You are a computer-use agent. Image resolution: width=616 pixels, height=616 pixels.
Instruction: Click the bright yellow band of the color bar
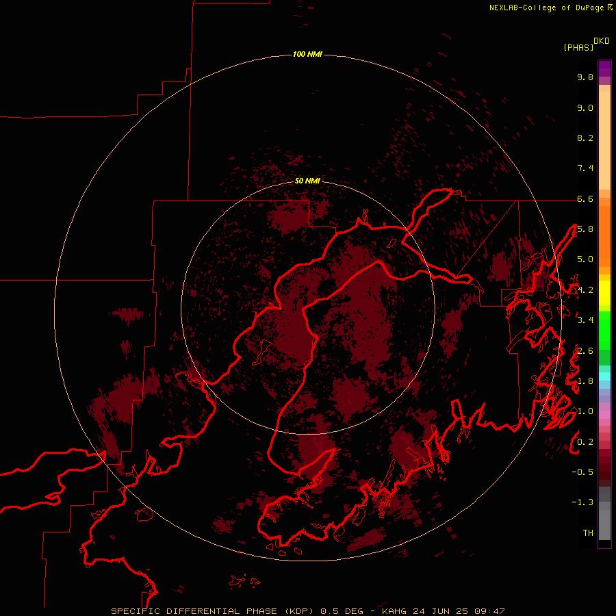click(x=604, y=293)
